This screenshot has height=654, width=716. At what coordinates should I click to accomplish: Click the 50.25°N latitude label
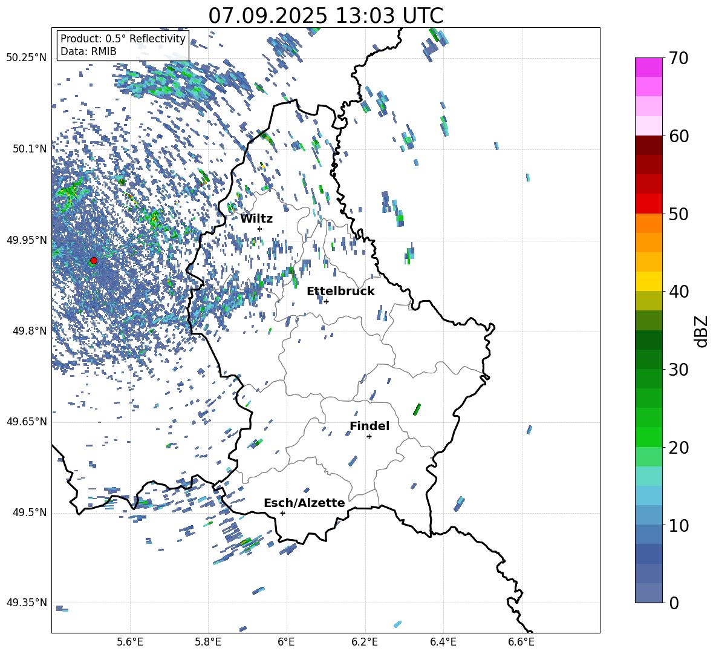[27, 58]
